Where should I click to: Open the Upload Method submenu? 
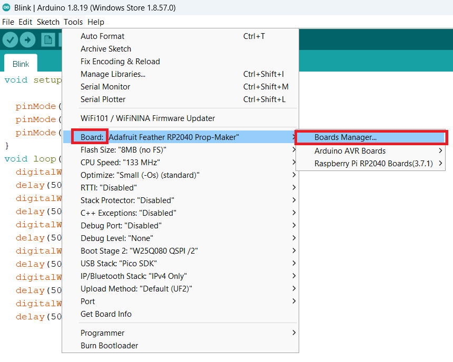pos(136,289)
